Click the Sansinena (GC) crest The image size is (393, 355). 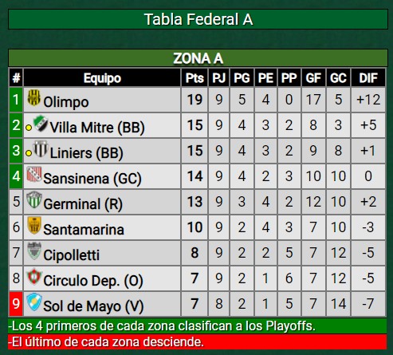[x=34, y=174]
